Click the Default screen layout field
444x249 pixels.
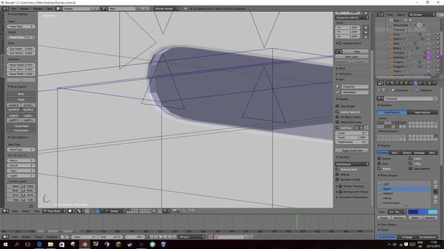[76, 9]
